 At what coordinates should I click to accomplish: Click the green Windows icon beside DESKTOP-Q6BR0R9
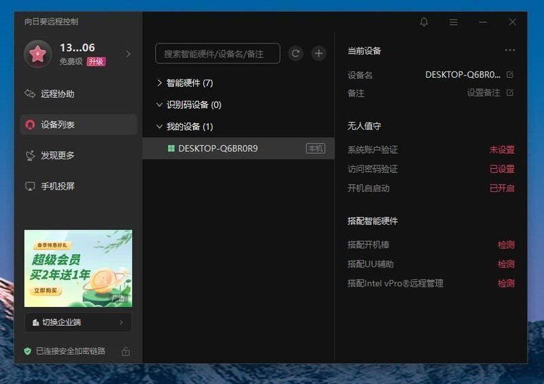171,148
